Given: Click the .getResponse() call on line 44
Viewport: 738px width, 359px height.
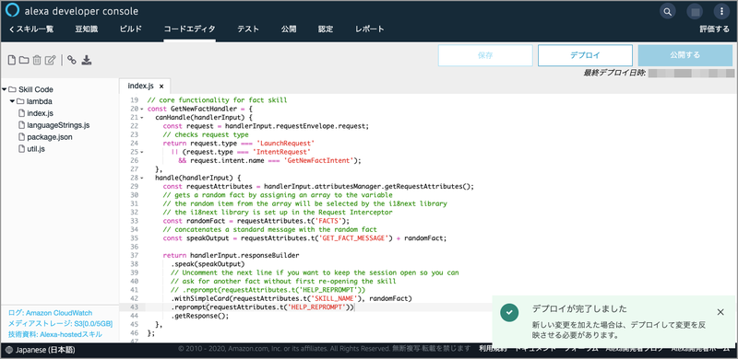Looking at the screenshot, I should tap(199, 316).
